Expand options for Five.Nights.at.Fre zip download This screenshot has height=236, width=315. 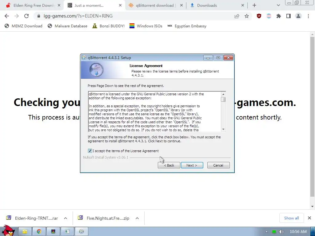pyautogui.click(x=137, y=218)
